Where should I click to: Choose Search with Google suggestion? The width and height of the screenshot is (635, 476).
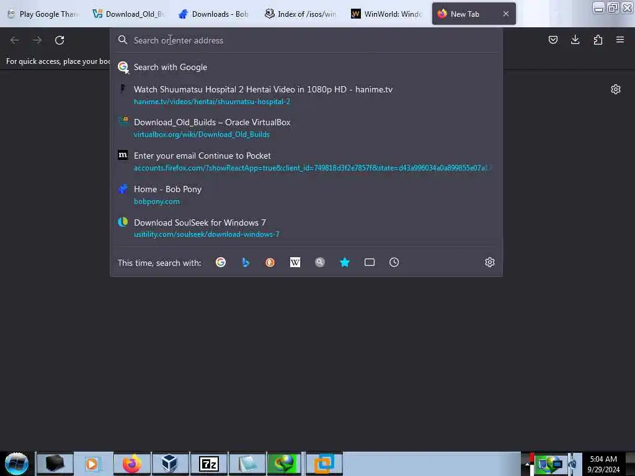coord(306,67)
